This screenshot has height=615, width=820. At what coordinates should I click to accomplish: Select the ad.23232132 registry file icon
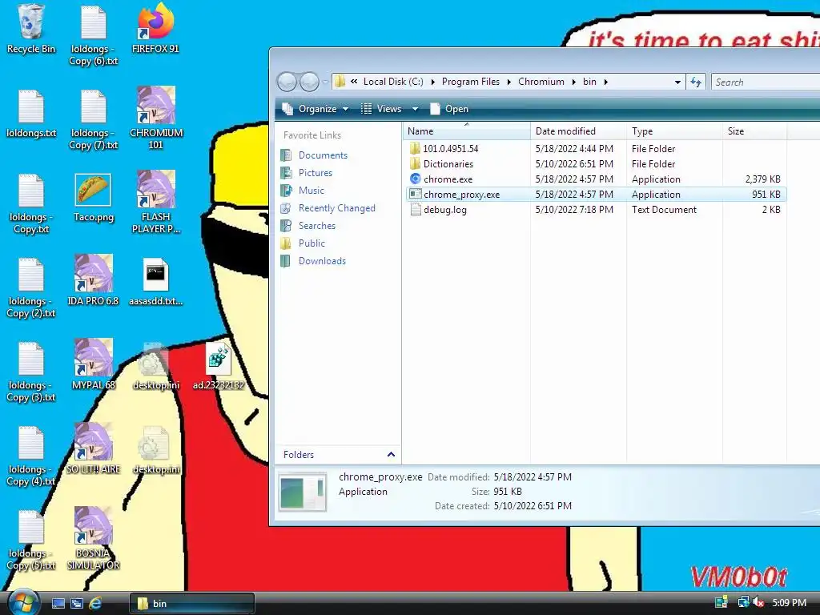pyautogui.click(x=218, y=365)
